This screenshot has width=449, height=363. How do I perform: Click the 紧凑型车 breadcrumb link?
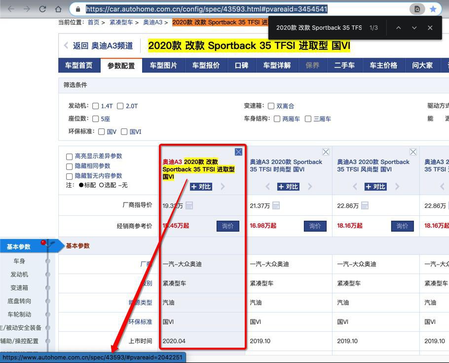coord(121,22)
